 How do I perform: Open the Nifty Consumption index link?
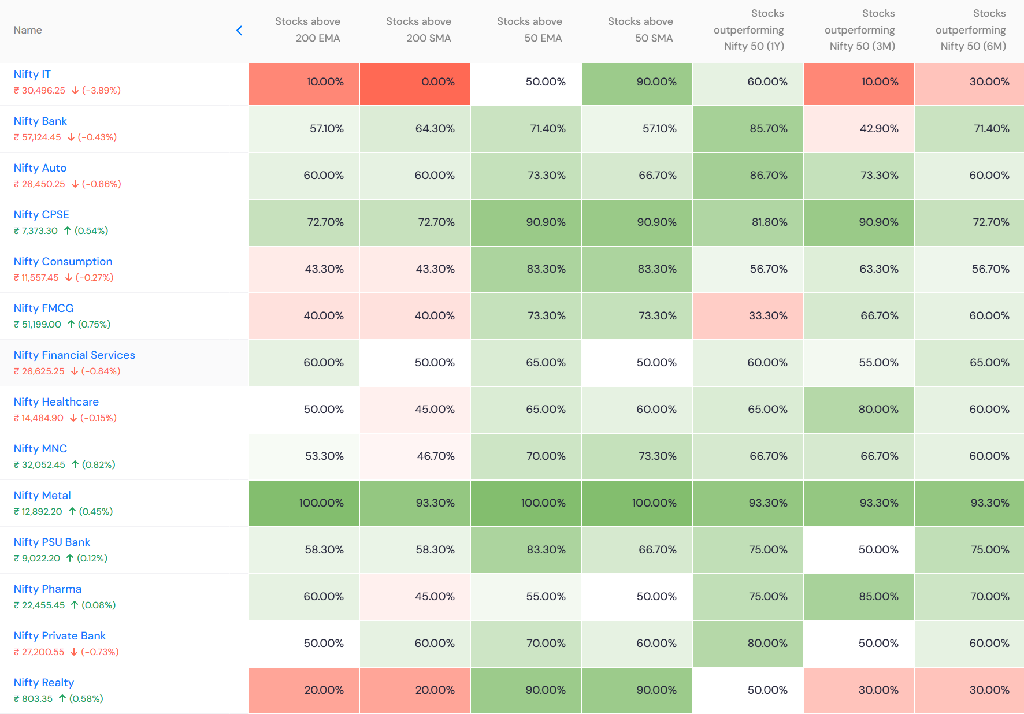point(63,262)
